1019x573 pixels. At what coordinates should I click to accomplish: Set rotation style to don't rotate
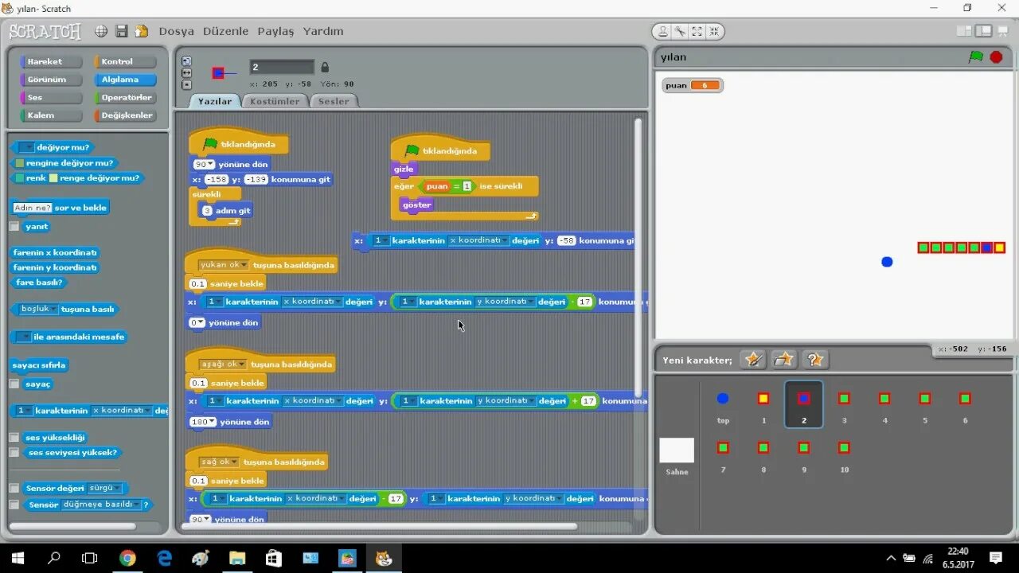pyautogui.click(x=186, y=84)
